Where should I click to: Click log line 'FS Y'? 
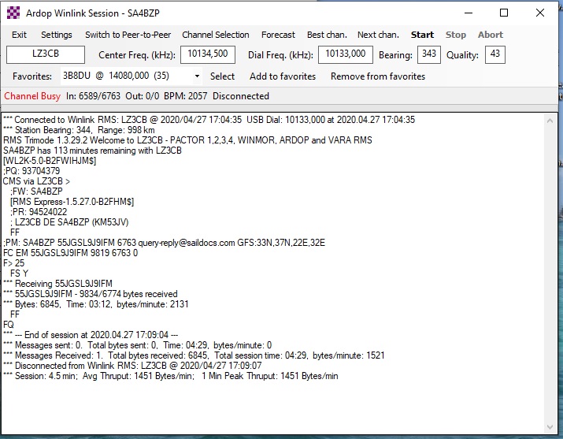tap(19, 273)
